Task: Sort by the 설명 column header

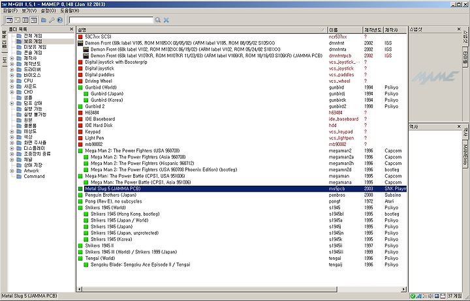Action: pyautogui.click(x=202, y=30)
